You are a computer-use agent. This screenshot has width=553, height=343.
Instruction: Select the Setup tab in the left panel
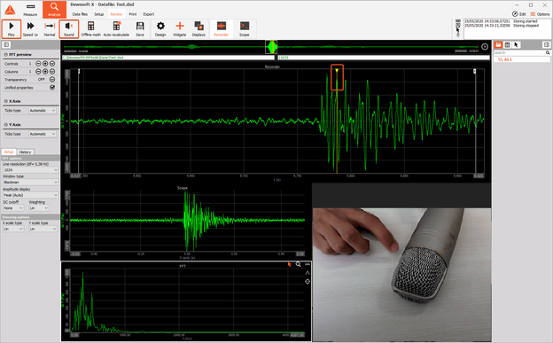9,152
